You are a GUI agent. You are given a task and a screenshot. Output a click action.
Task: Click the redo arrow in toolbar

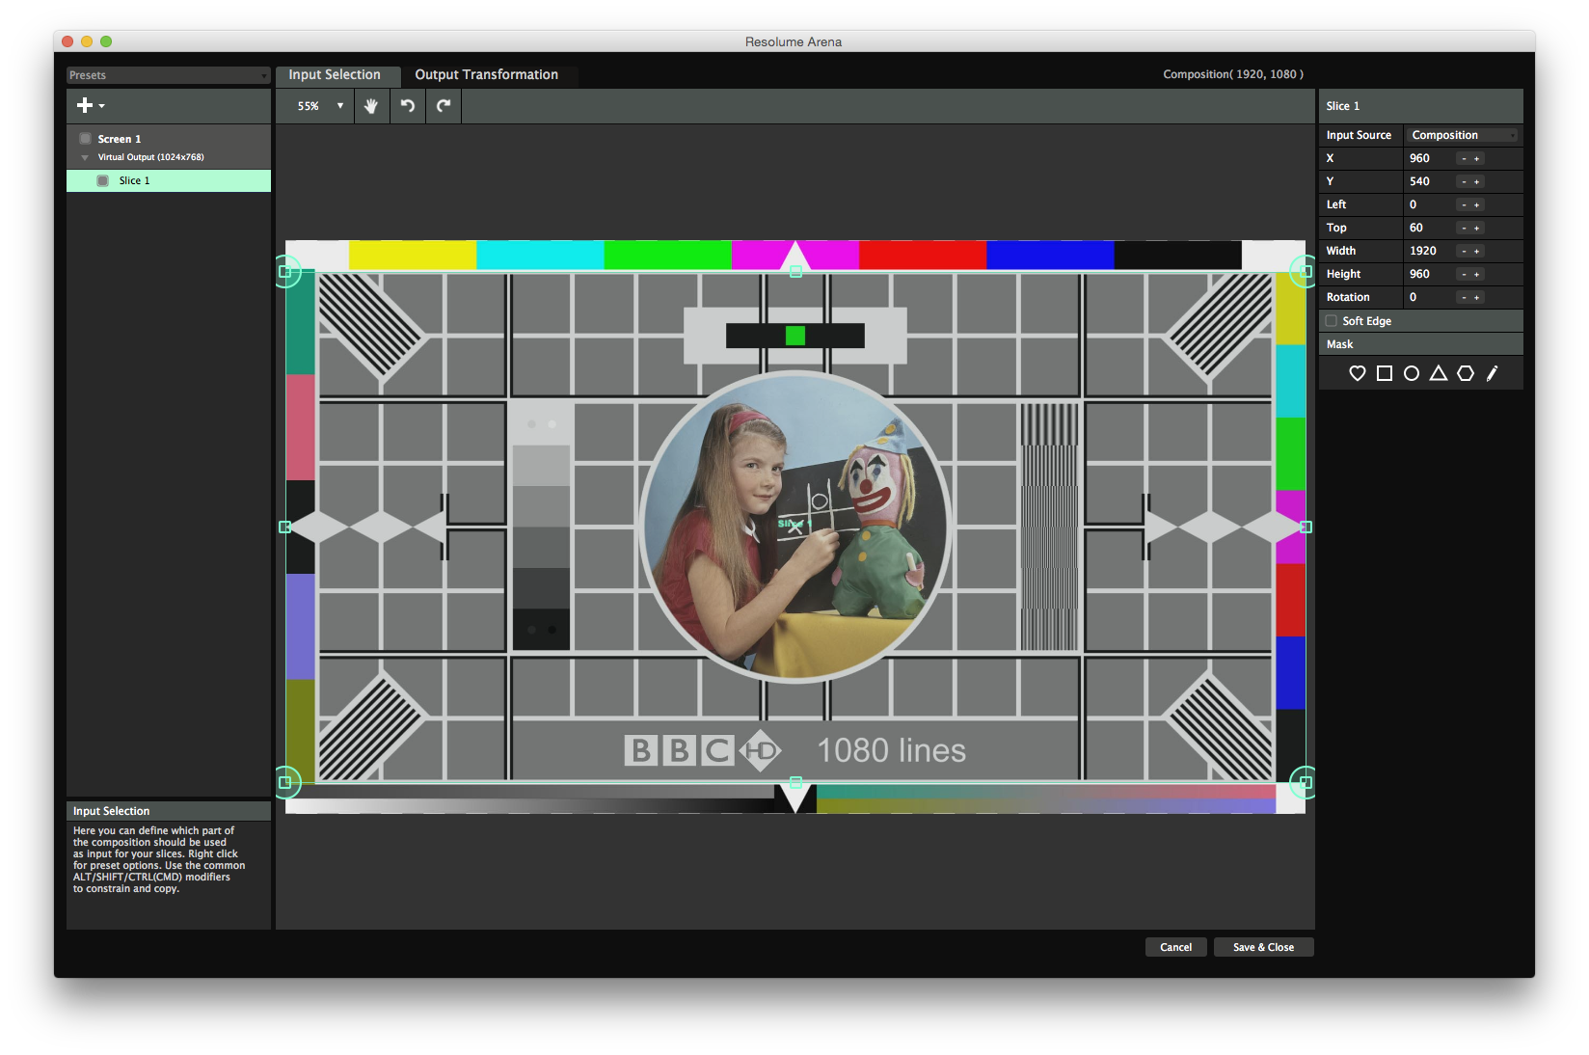[x=444, y=106]
